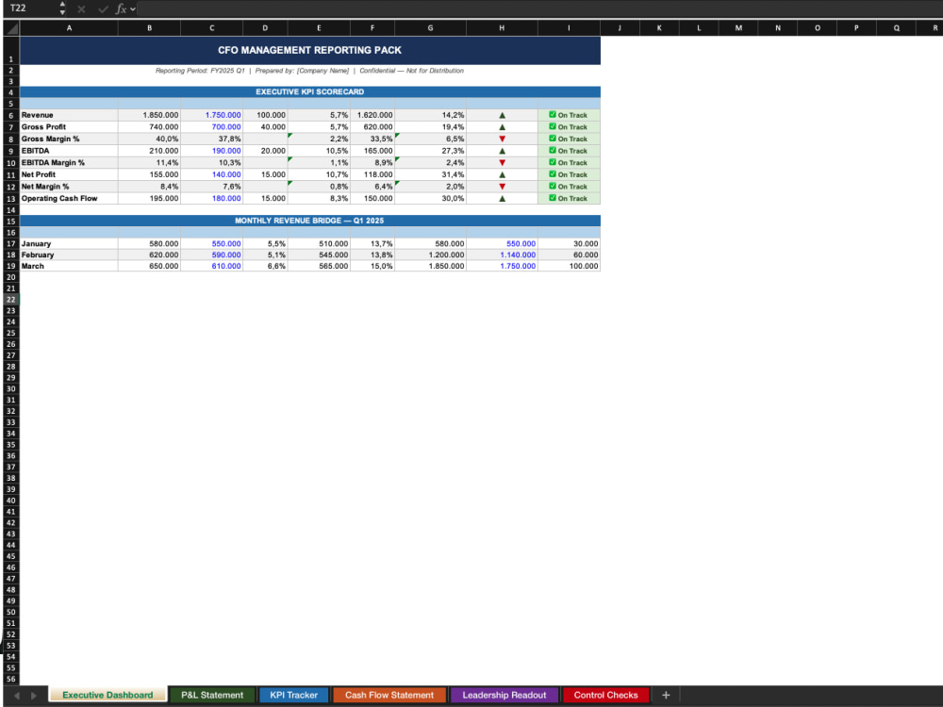Click the green up triangle in the Revenue row

[x=503, y=115]
